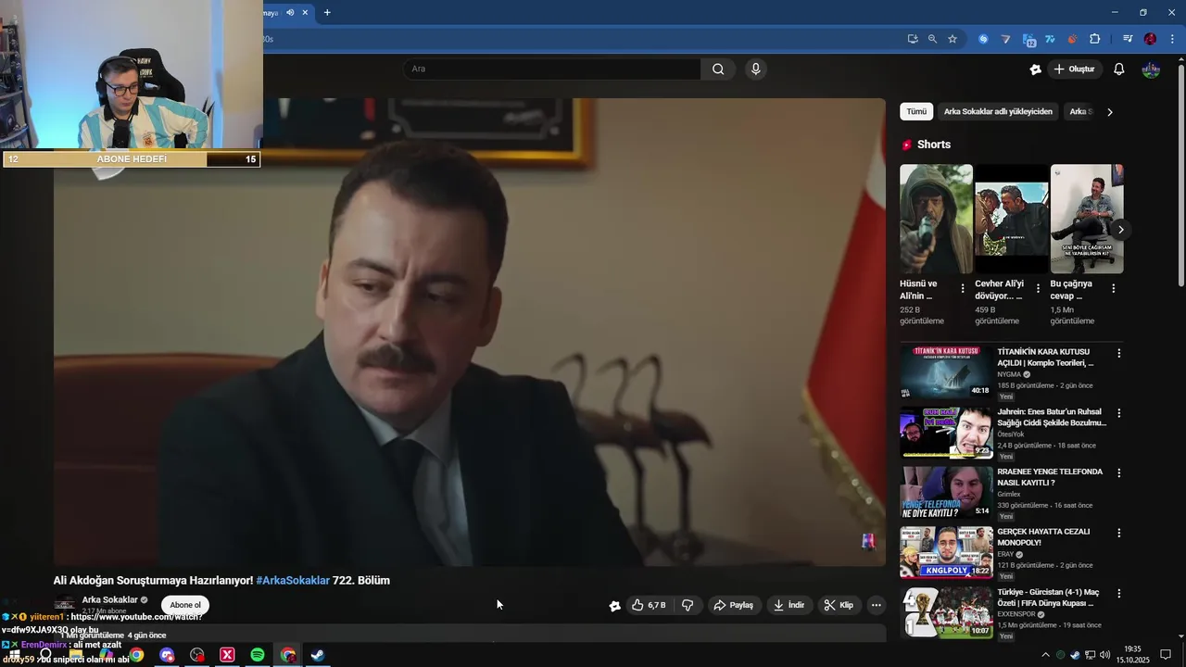Open Chrome profile avatar
Image resolution: width=1186 pixels, height=667 pixels.
1150,39
